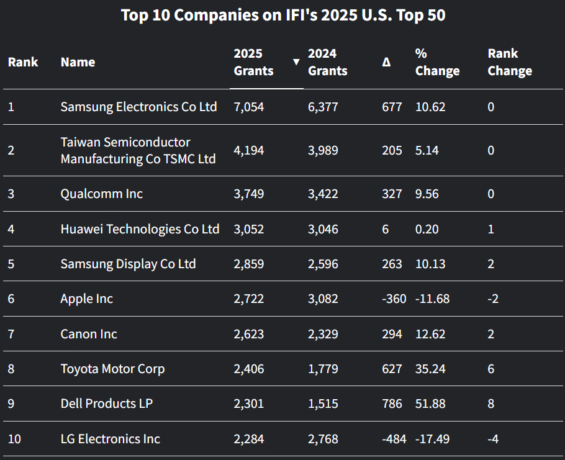
Task: Click the LG Electronics Inc cell
Action: click(x=110, y=439)
